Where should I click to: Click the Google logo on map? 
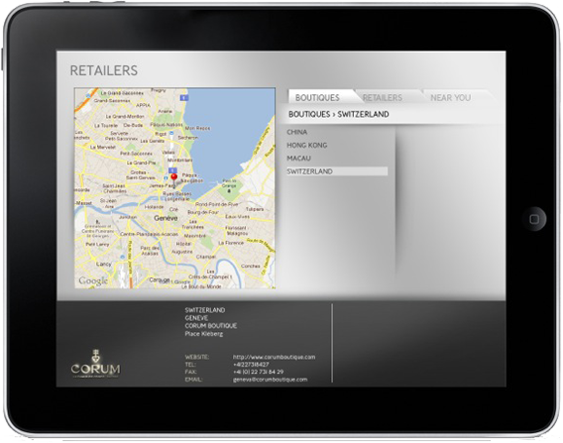click(93, 280)
